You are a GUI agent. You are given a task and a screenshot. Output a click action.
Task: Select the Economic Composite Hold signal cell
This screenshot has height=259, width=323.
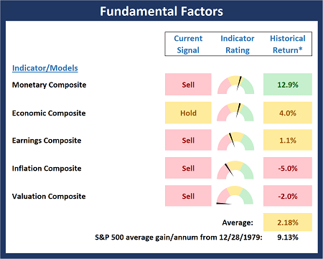[188, 113]
